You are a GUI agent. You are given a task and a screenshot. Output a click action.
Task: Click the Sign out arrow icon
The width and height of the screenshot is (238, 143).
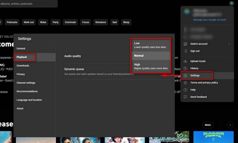(x=186, y=51)
